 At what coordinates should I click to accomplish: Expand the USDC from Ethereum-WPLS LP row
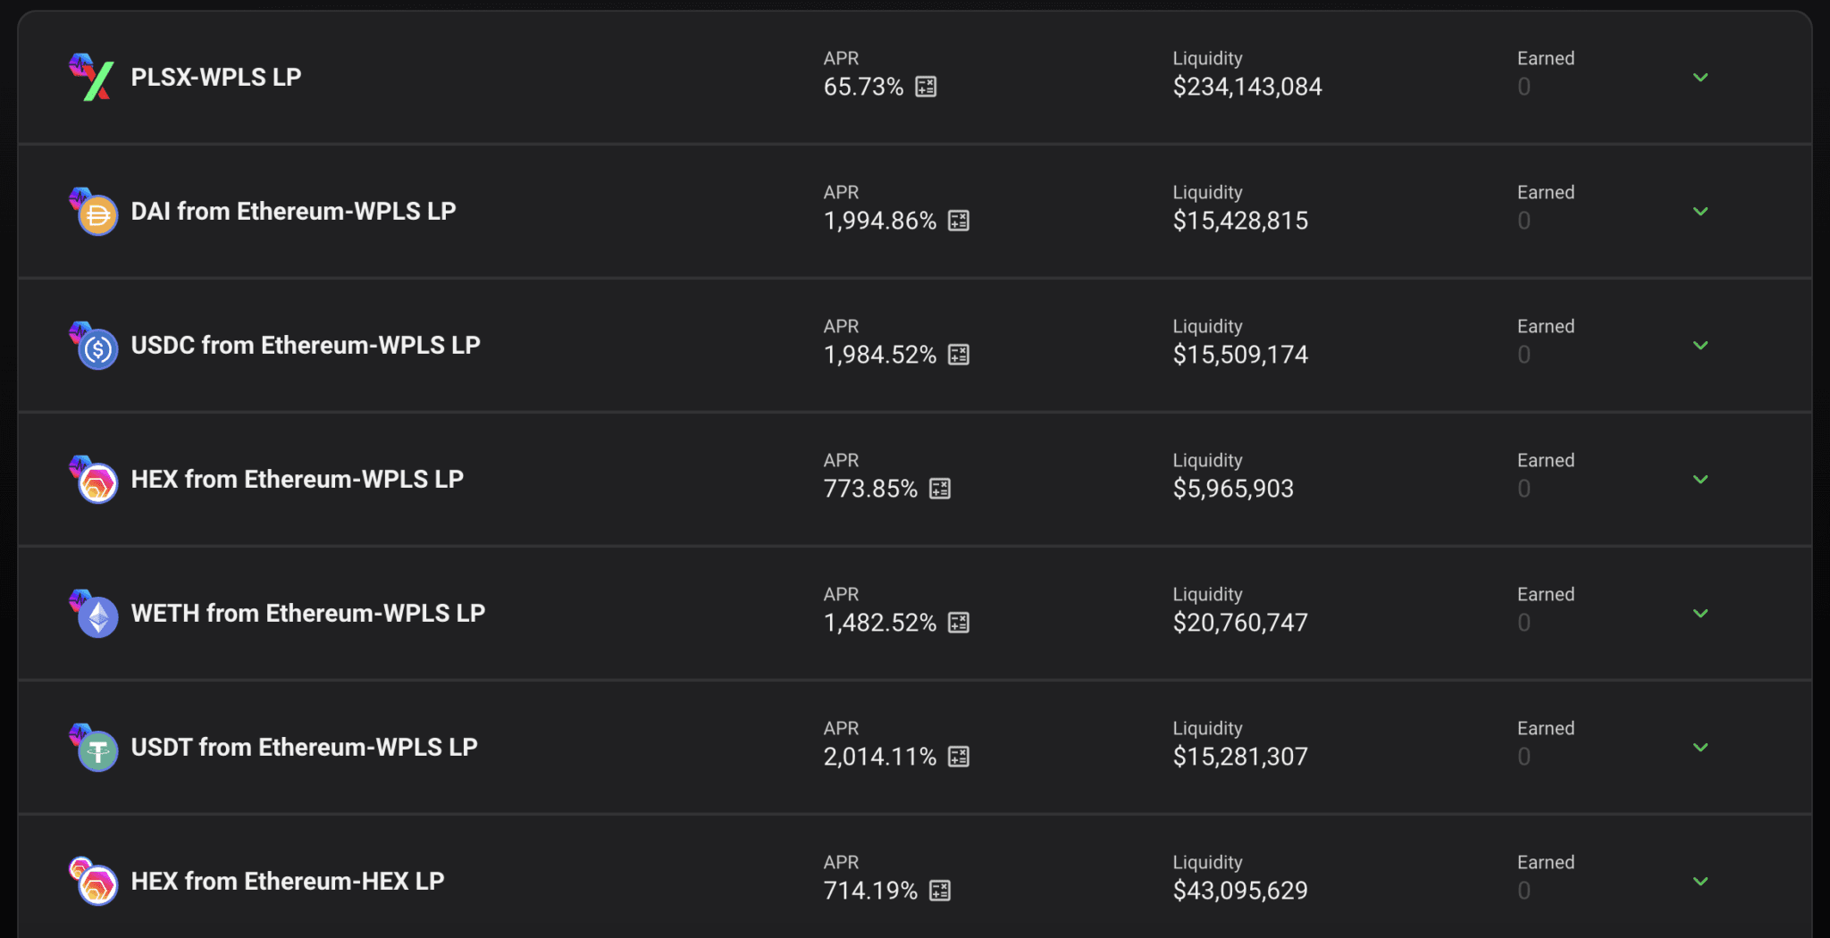1700,346
